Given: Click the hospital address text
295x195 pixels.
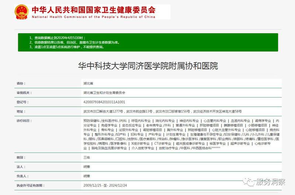Looking at the screenshot, I should pyautogui.click(x=162, y=111).
